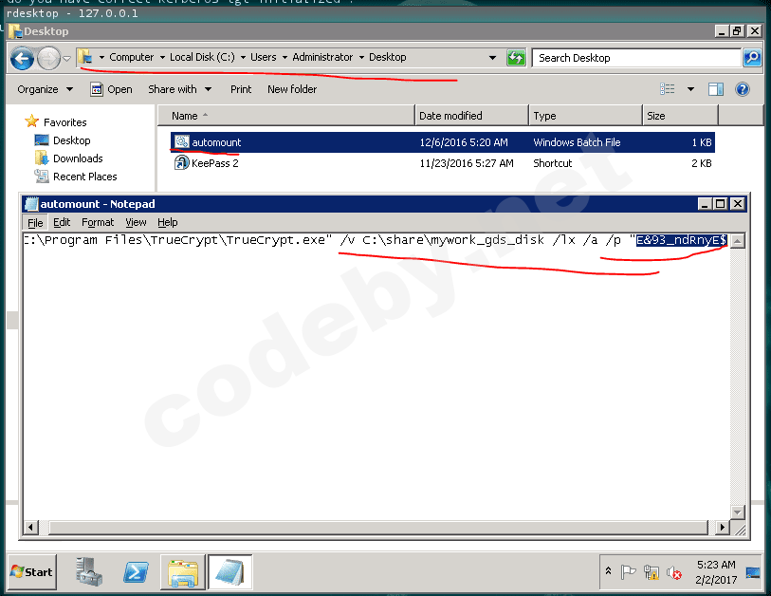Viewport: 771px width, 596px height.
Task: Open the view options dropdown arrow
Action: pos(690,89)
